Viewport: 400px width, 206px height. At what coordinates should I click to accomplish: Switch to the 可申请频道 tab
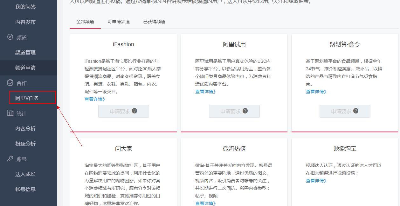[x=119, y=22]
